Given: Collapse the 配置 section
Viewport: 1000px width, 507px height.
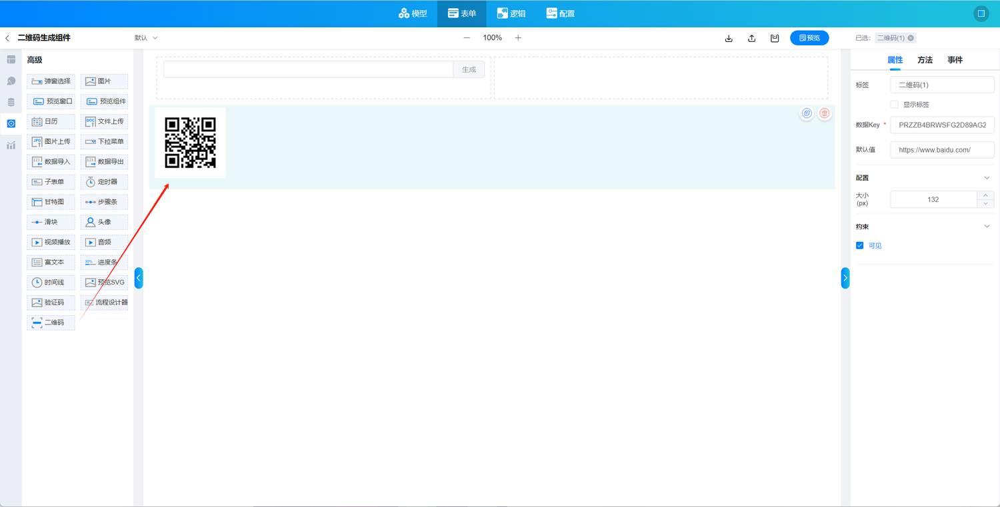Looking at the screenshot, I should (987, 178).
